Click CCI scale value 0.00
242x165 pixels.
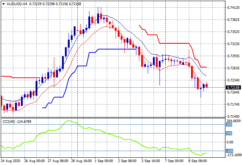coord(230,142)
